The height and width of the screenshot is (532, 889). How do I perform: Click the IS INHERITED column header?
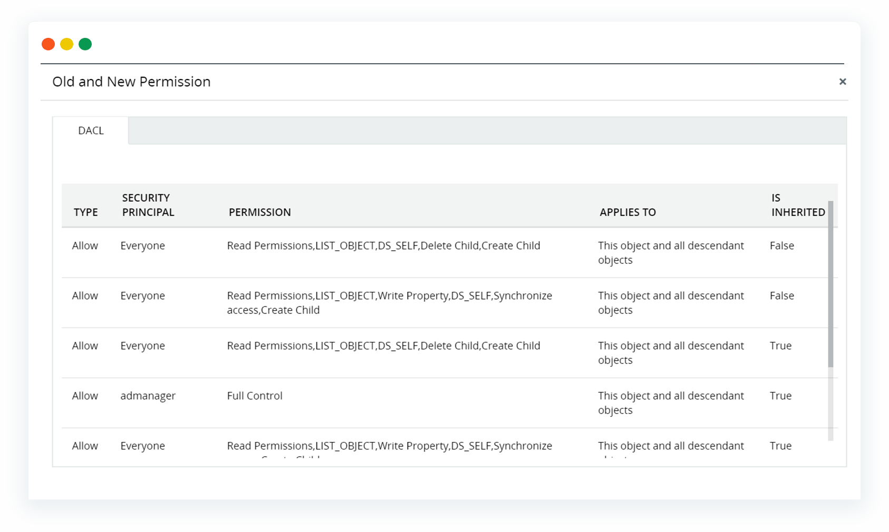(798, 205)
